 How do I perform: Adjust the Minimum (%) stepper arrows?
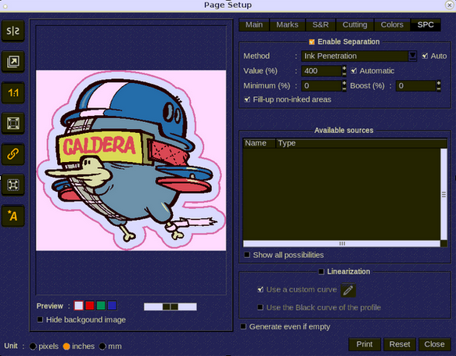click(x=344, y=85)
